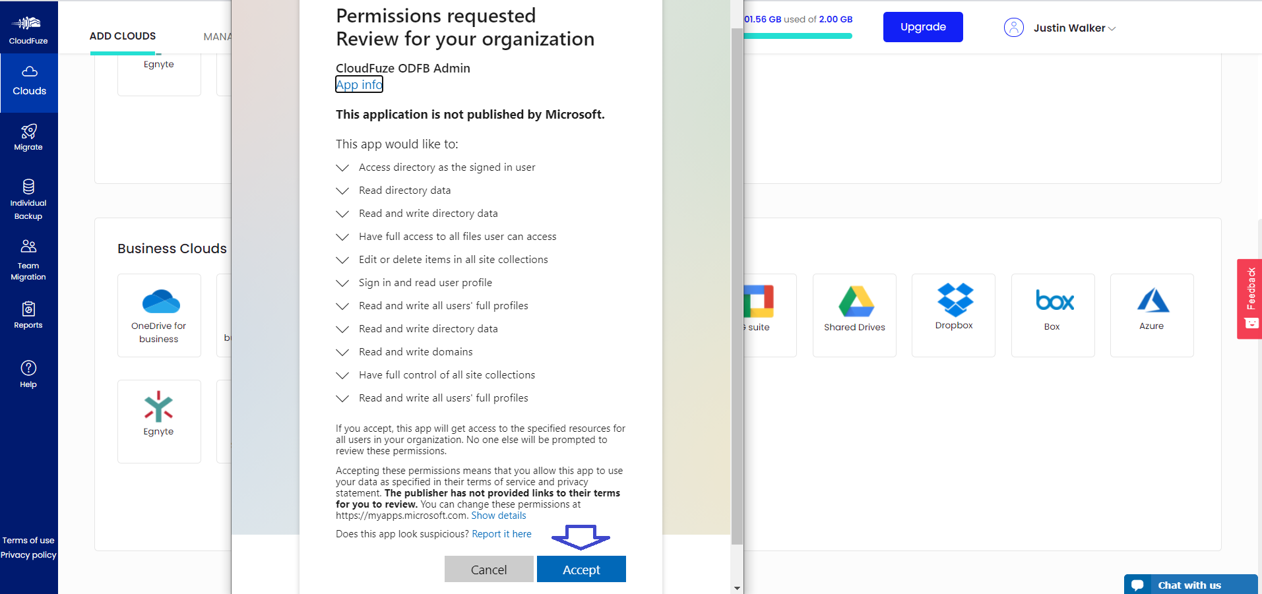Open the Clouds sidebar section
Image resolution: width=1262 pixels, height=594 pixels.
tap(29, 82)
